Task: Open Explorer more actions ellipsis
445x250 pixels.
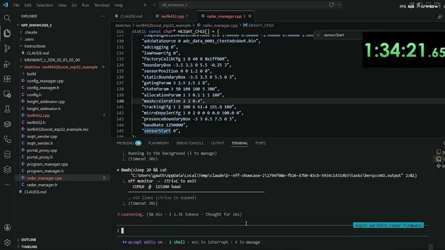Action: (x=103, y=16)
